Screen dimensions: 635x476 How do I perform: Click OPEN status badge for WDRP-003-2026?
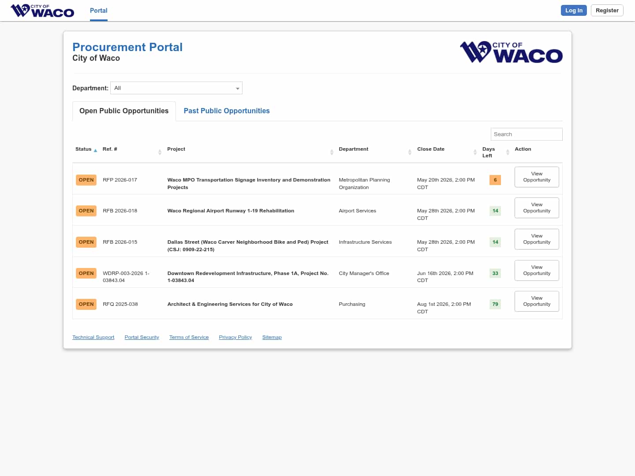tap(86, 273)
